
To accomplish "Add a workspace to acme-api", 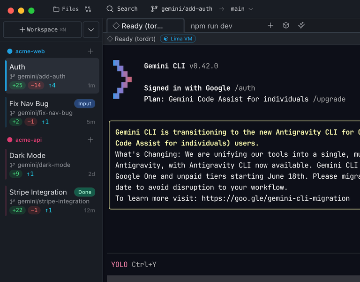I will point(90,140).
